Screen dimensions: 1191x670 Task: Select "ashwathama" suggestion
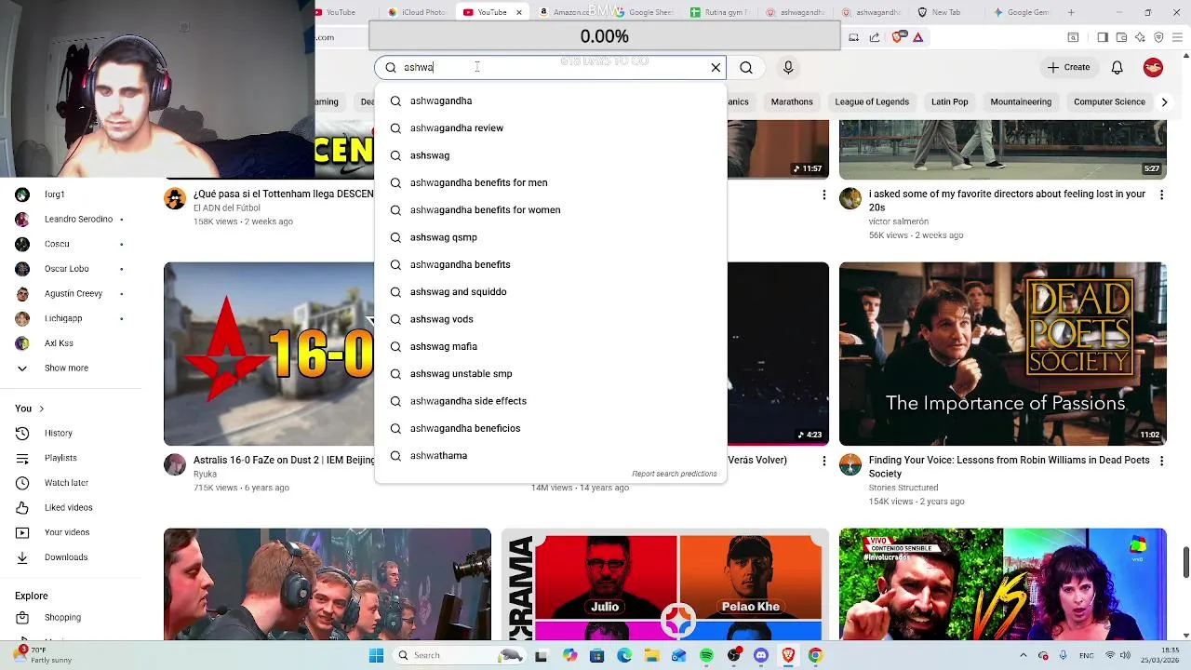coord(550,455)
